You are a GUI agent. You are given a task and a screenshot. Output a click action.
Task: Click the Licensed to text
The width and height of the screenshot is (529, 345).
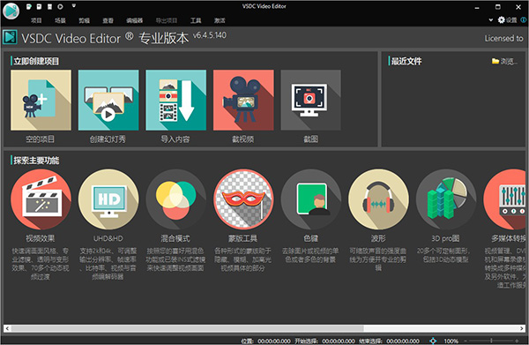504,39
